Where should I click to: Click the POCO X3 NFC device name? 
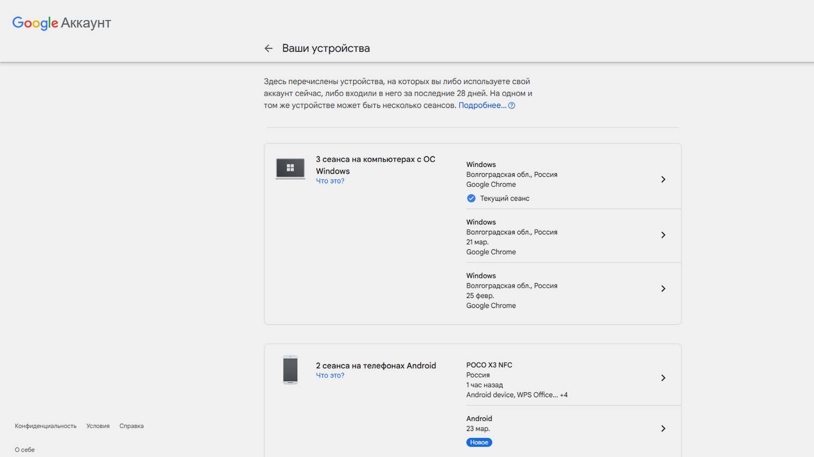489,365
